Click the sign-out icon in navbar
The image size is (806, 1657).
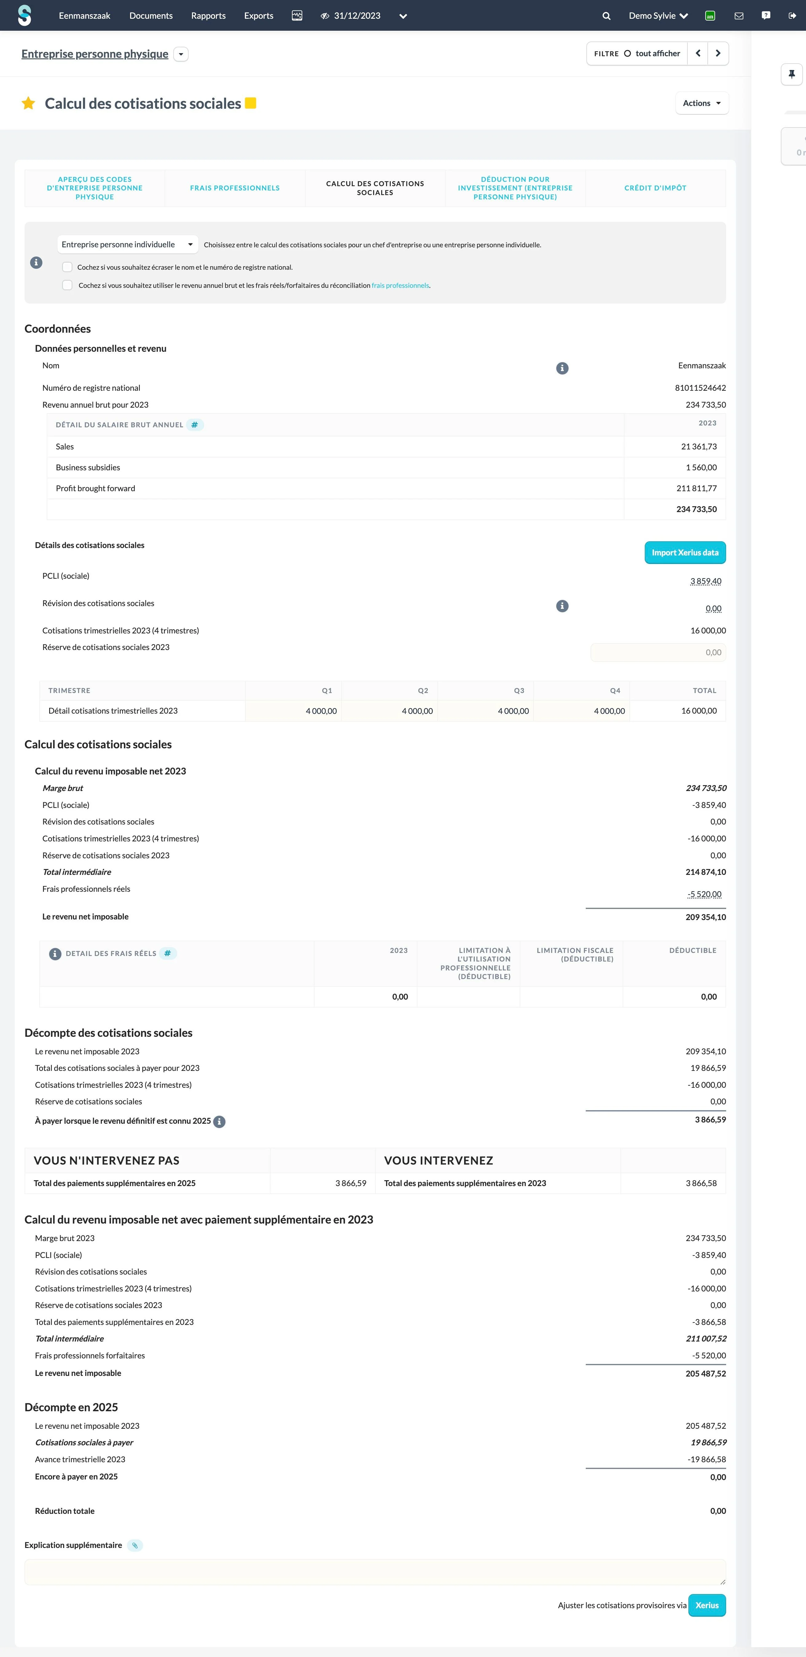[x=792, y=16]
